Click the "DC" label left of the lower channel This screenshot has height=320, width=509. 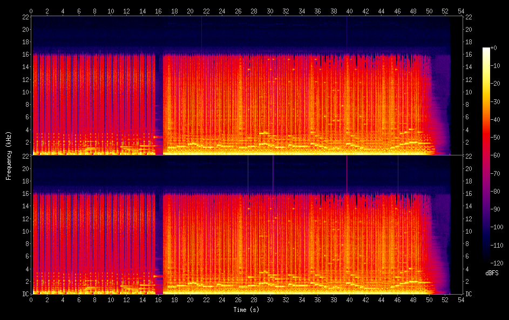click(24, 294)
